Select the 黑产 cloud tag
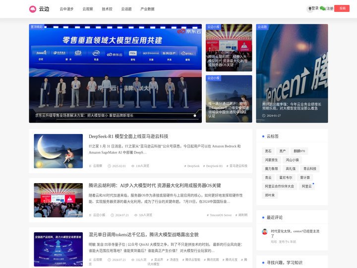 click(x=283, y=151)
